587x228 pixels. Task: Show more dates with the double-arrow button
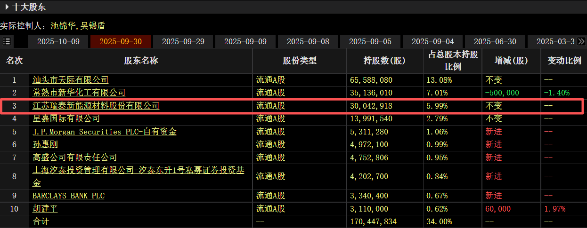(x=582, y=41)
